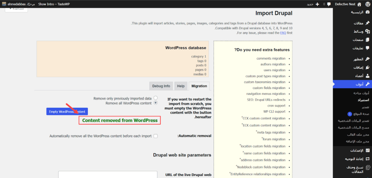
Task: Open the FAQ link
Action: pyautogui.click(x=283, y=33)
